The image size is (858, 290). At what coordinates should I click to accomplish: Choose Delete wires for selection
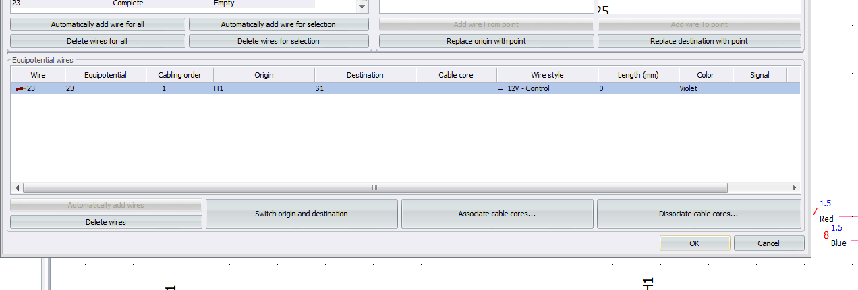tap(279, 41)
